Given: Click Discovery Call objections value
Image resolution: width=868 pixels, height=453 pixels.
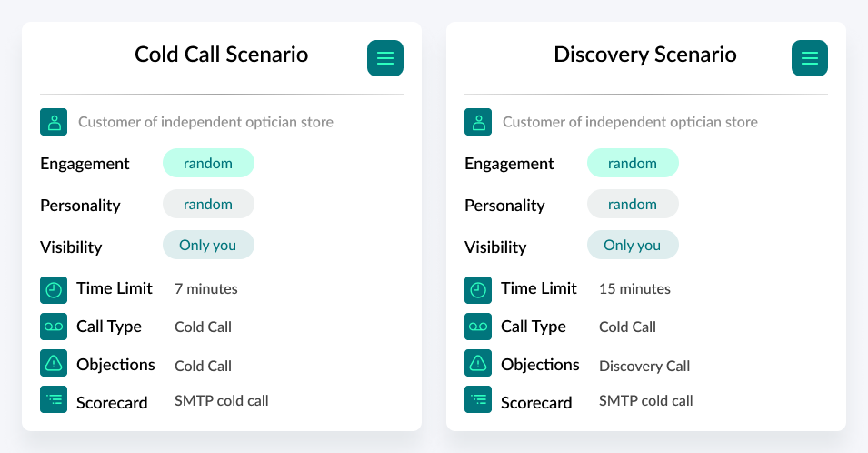Looking at the screenshot, I should click(x=644, y=366).
